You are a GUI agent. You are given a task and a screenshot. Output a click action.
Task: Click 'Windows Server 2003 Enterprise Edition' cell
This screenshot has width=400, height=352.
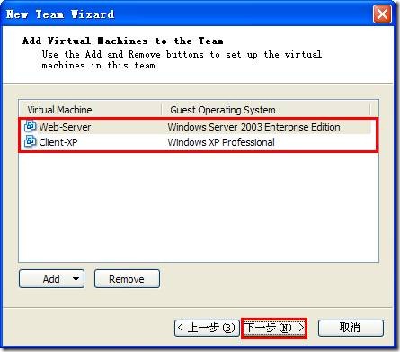[x=253, y=127]
